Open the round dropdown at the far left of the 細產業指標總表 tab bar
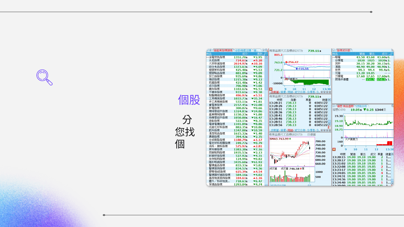This screenshot has width=404, height=227. tap(208, 50)
